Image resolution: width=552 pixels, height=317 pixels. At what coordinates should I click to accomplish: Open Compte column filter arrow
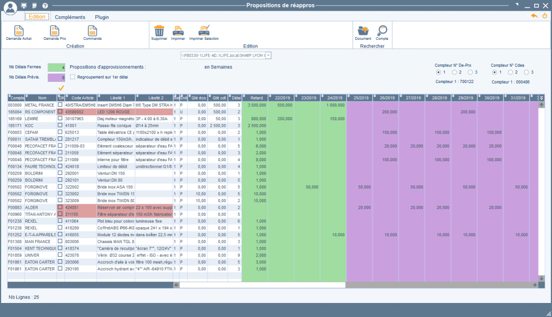pyautogui.click(x=9, y=96)
